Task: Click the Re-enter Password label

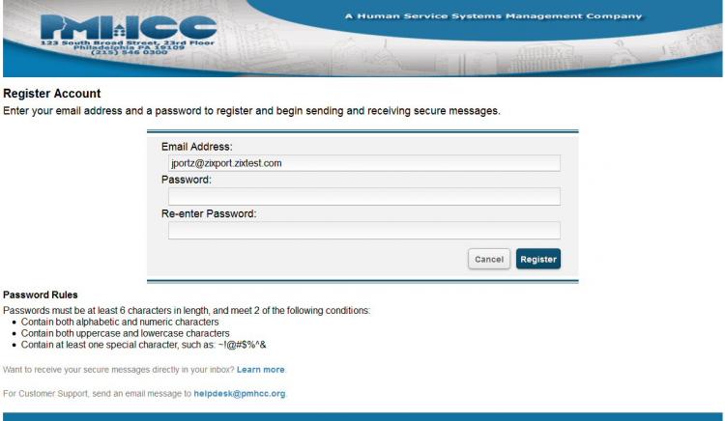Action: point(209,213)
